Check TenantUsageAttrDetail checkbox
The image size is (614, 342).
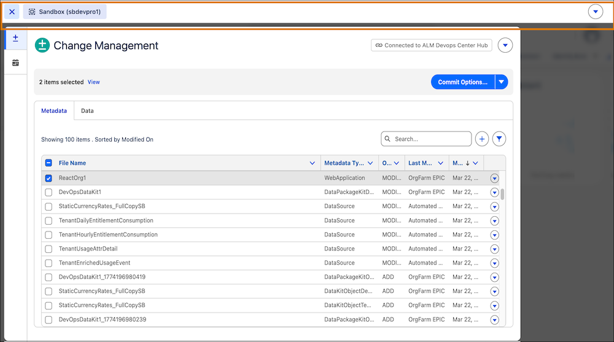(49, 249)
